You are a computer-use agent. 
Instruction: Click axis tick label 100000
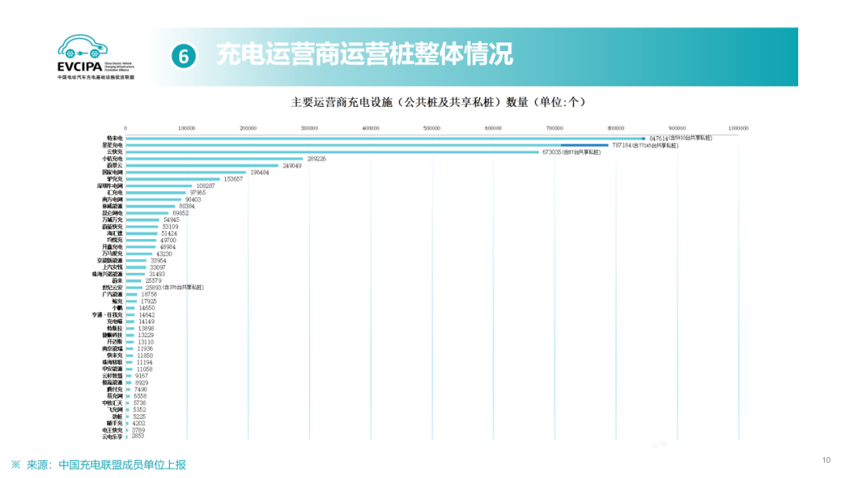(x=187, y=128)
